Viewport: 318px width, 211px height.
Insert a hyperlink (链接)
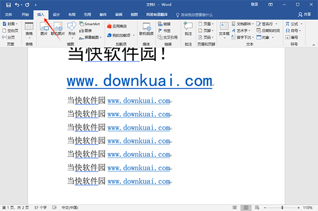point(164,24)
